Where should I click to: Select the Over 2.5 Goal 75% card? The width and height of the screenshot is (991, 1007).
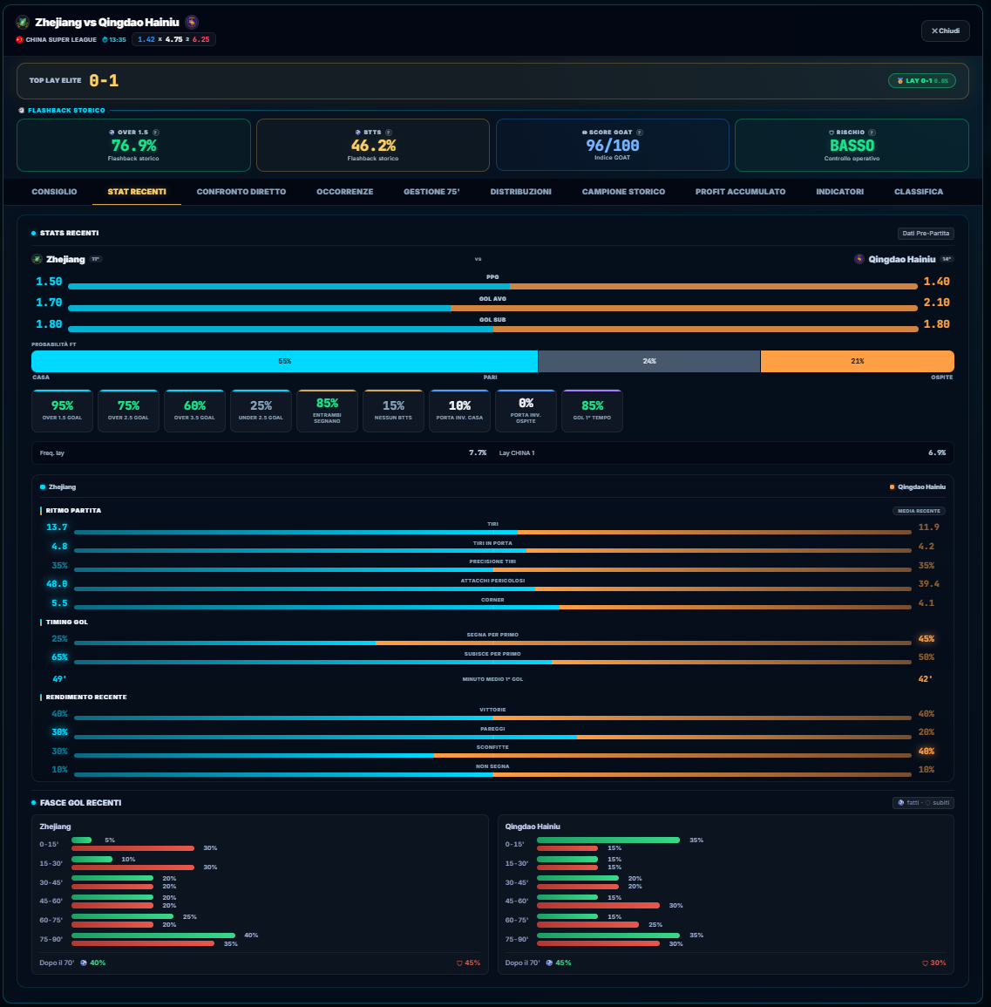point(128,411)
